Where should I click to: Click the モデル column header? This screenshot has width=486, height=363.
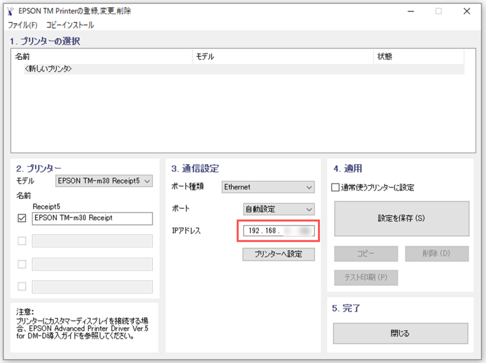click(x=283, y=57)
